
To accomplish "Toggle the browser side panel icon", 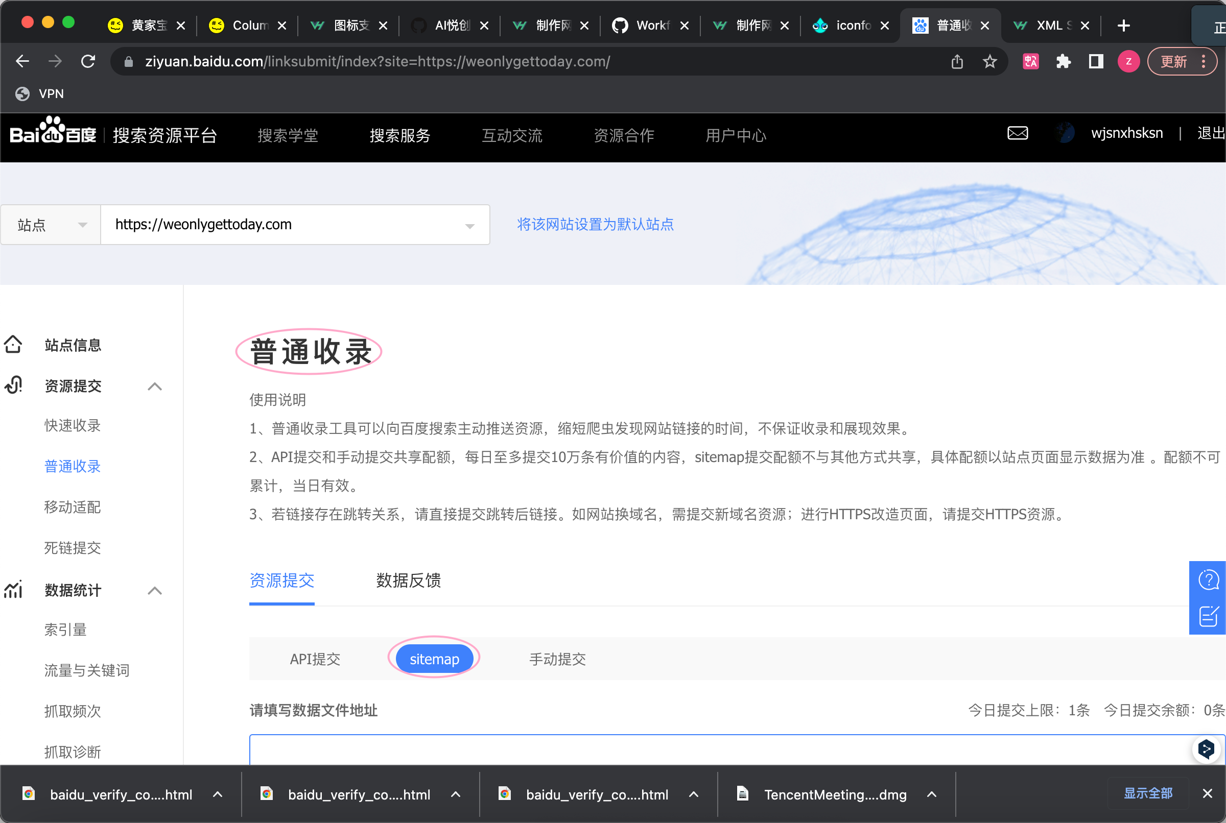I will click(1096, 61).
